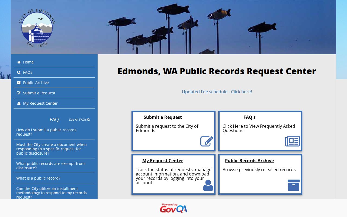Image resolution: width=347 pixels, height=217 pixels.
Task: Click the 'Submit a Request' card heading
Action: pos(163,117)
